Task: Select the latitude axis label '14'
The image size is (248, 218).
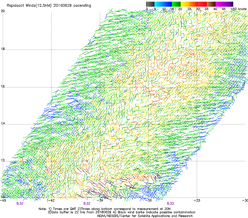Action: tap(3, 123)
